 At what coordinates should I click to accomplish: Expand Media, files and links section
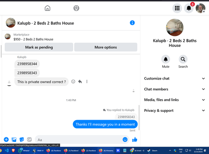[174, 100]
